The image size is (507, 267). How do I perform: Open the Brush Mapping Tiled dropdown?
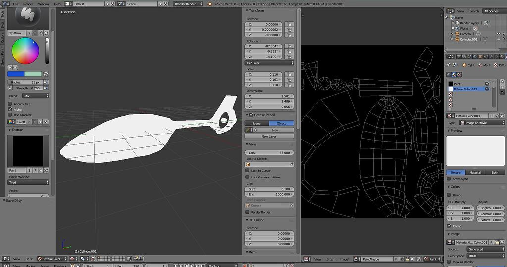[28, 182]
